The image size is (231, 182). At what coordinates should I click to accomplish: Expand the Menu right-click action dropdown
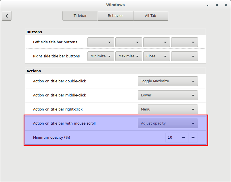168,109
